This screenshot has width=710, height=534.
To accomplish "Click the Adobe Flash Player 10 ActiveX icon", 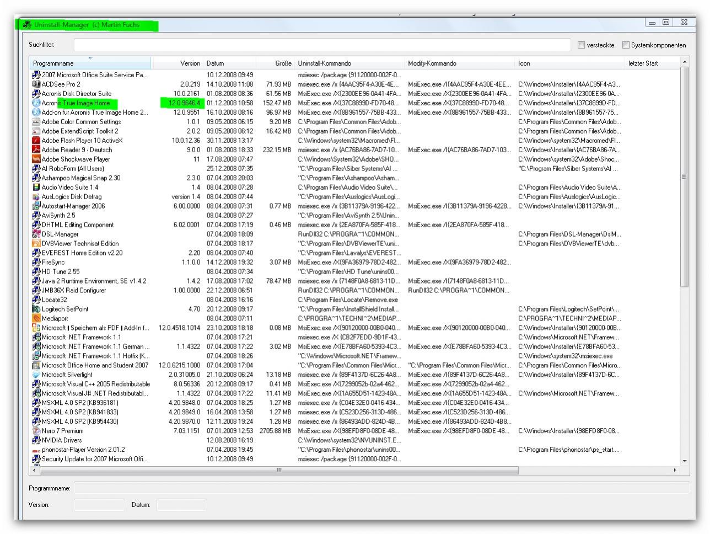I will point(36,141).
